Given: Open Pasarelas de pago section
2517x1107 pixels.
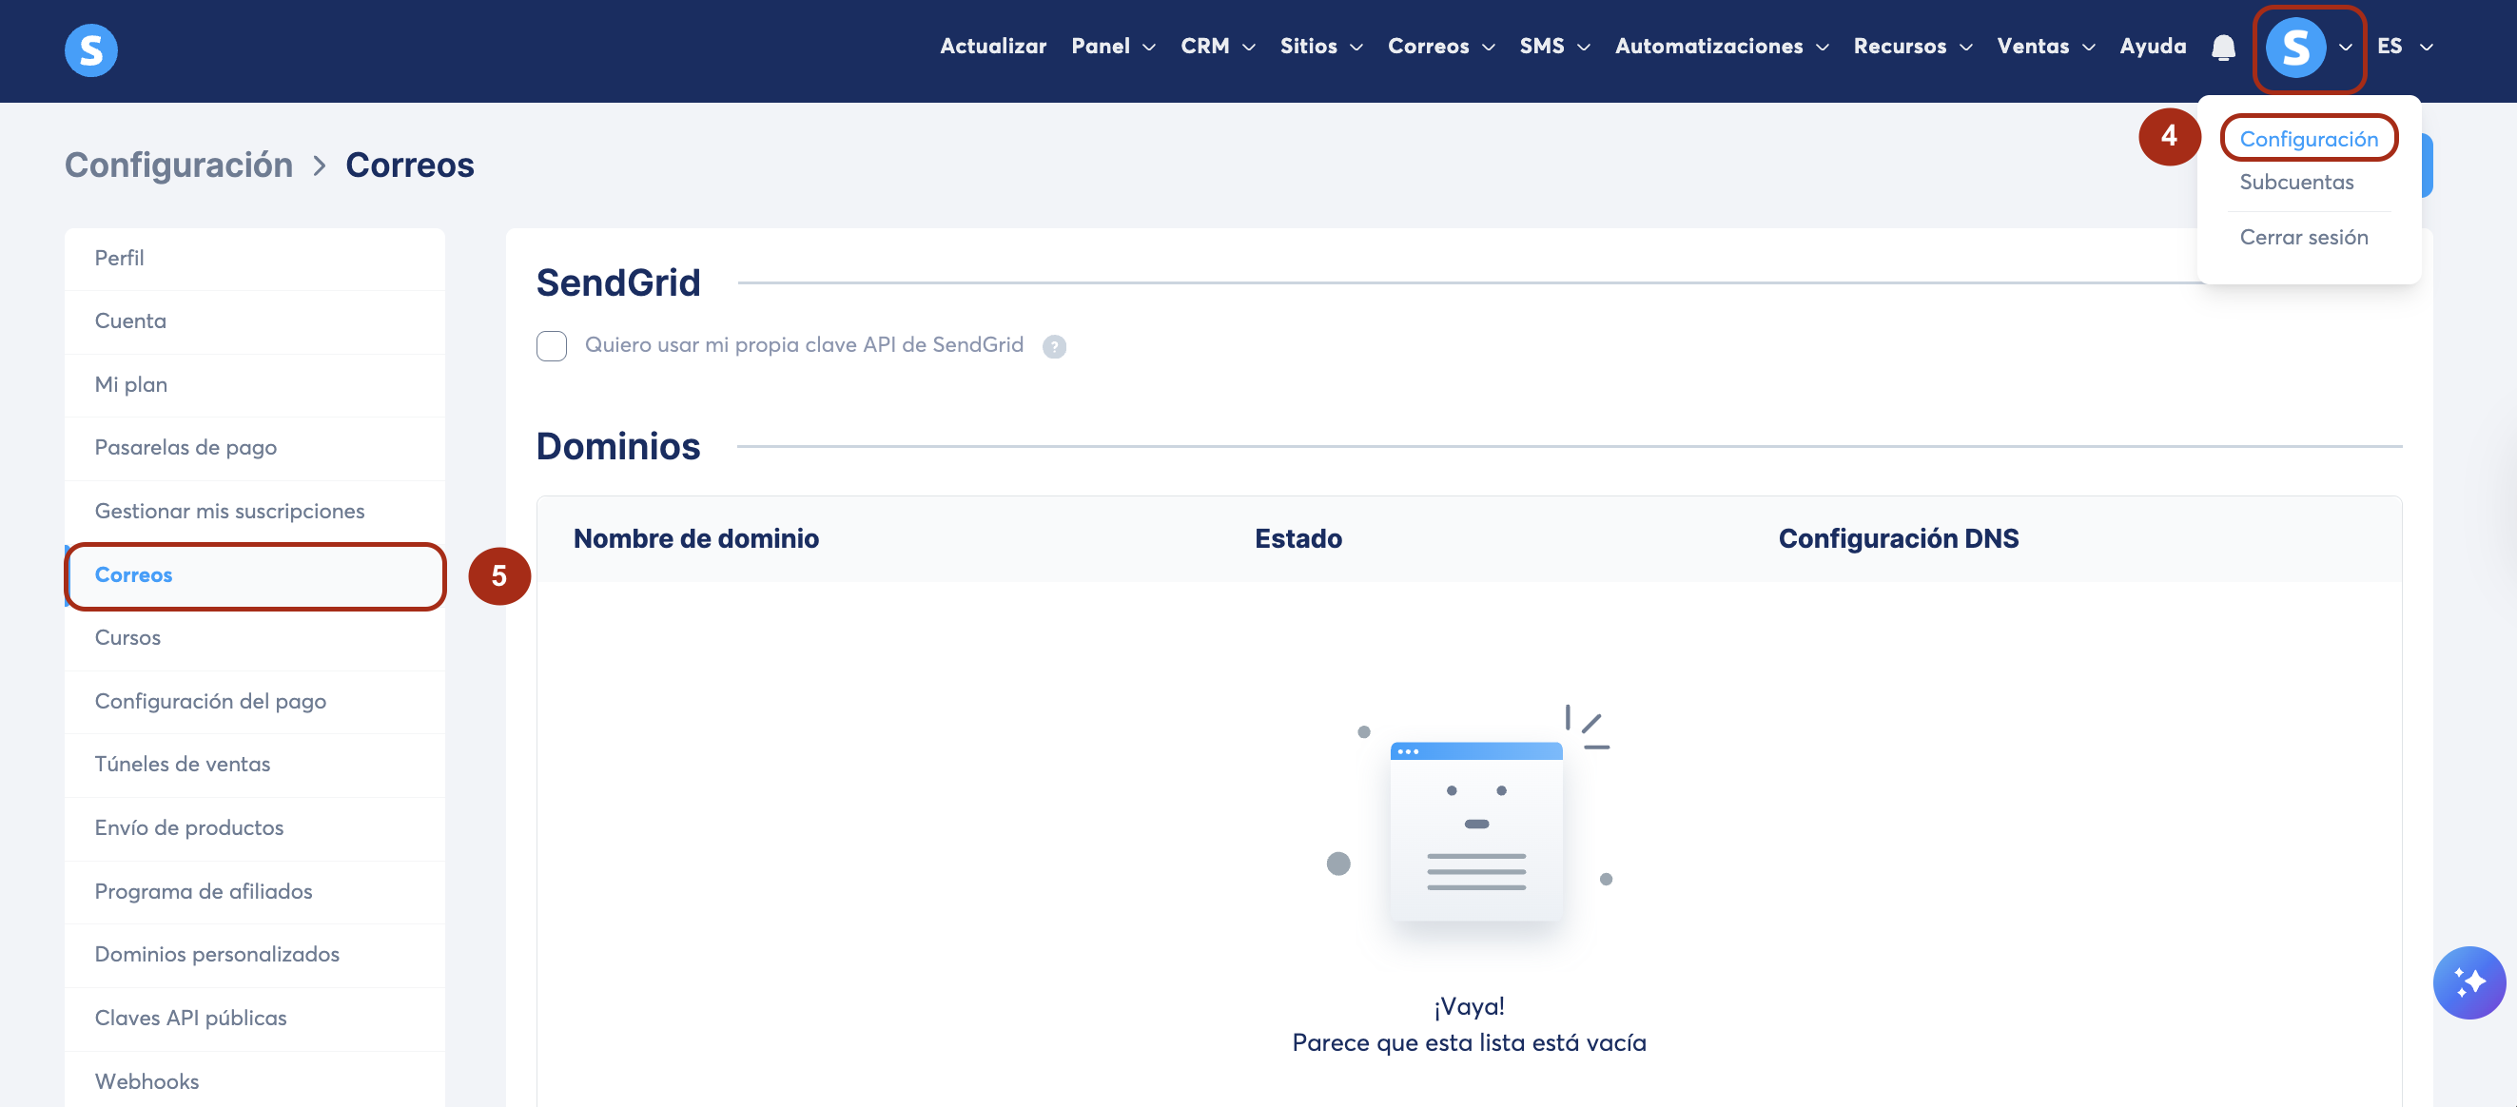Looking at the screenshot, I should click(x=185, y=448).
